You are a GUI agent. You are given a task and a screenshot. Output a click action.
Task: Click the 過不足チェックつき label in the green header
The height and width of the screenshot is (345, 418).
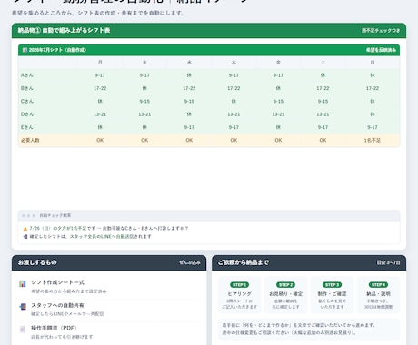click(x=381, y=31)
